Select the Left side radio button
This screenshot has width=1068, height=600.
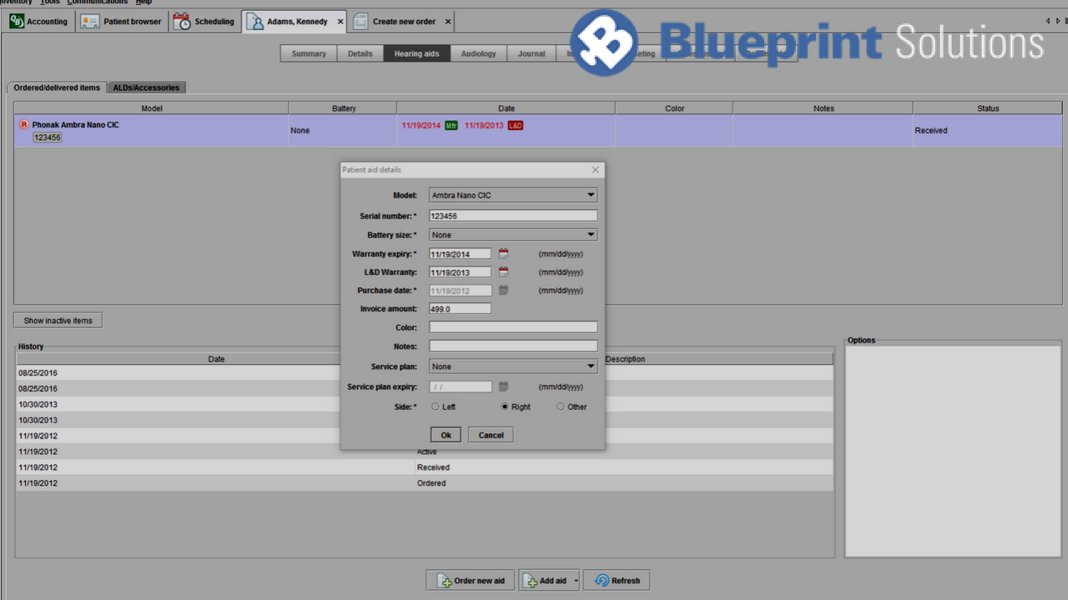point(435,407)
